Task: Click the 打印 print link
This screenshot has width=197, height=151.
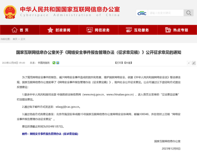Action: point(119,63)
